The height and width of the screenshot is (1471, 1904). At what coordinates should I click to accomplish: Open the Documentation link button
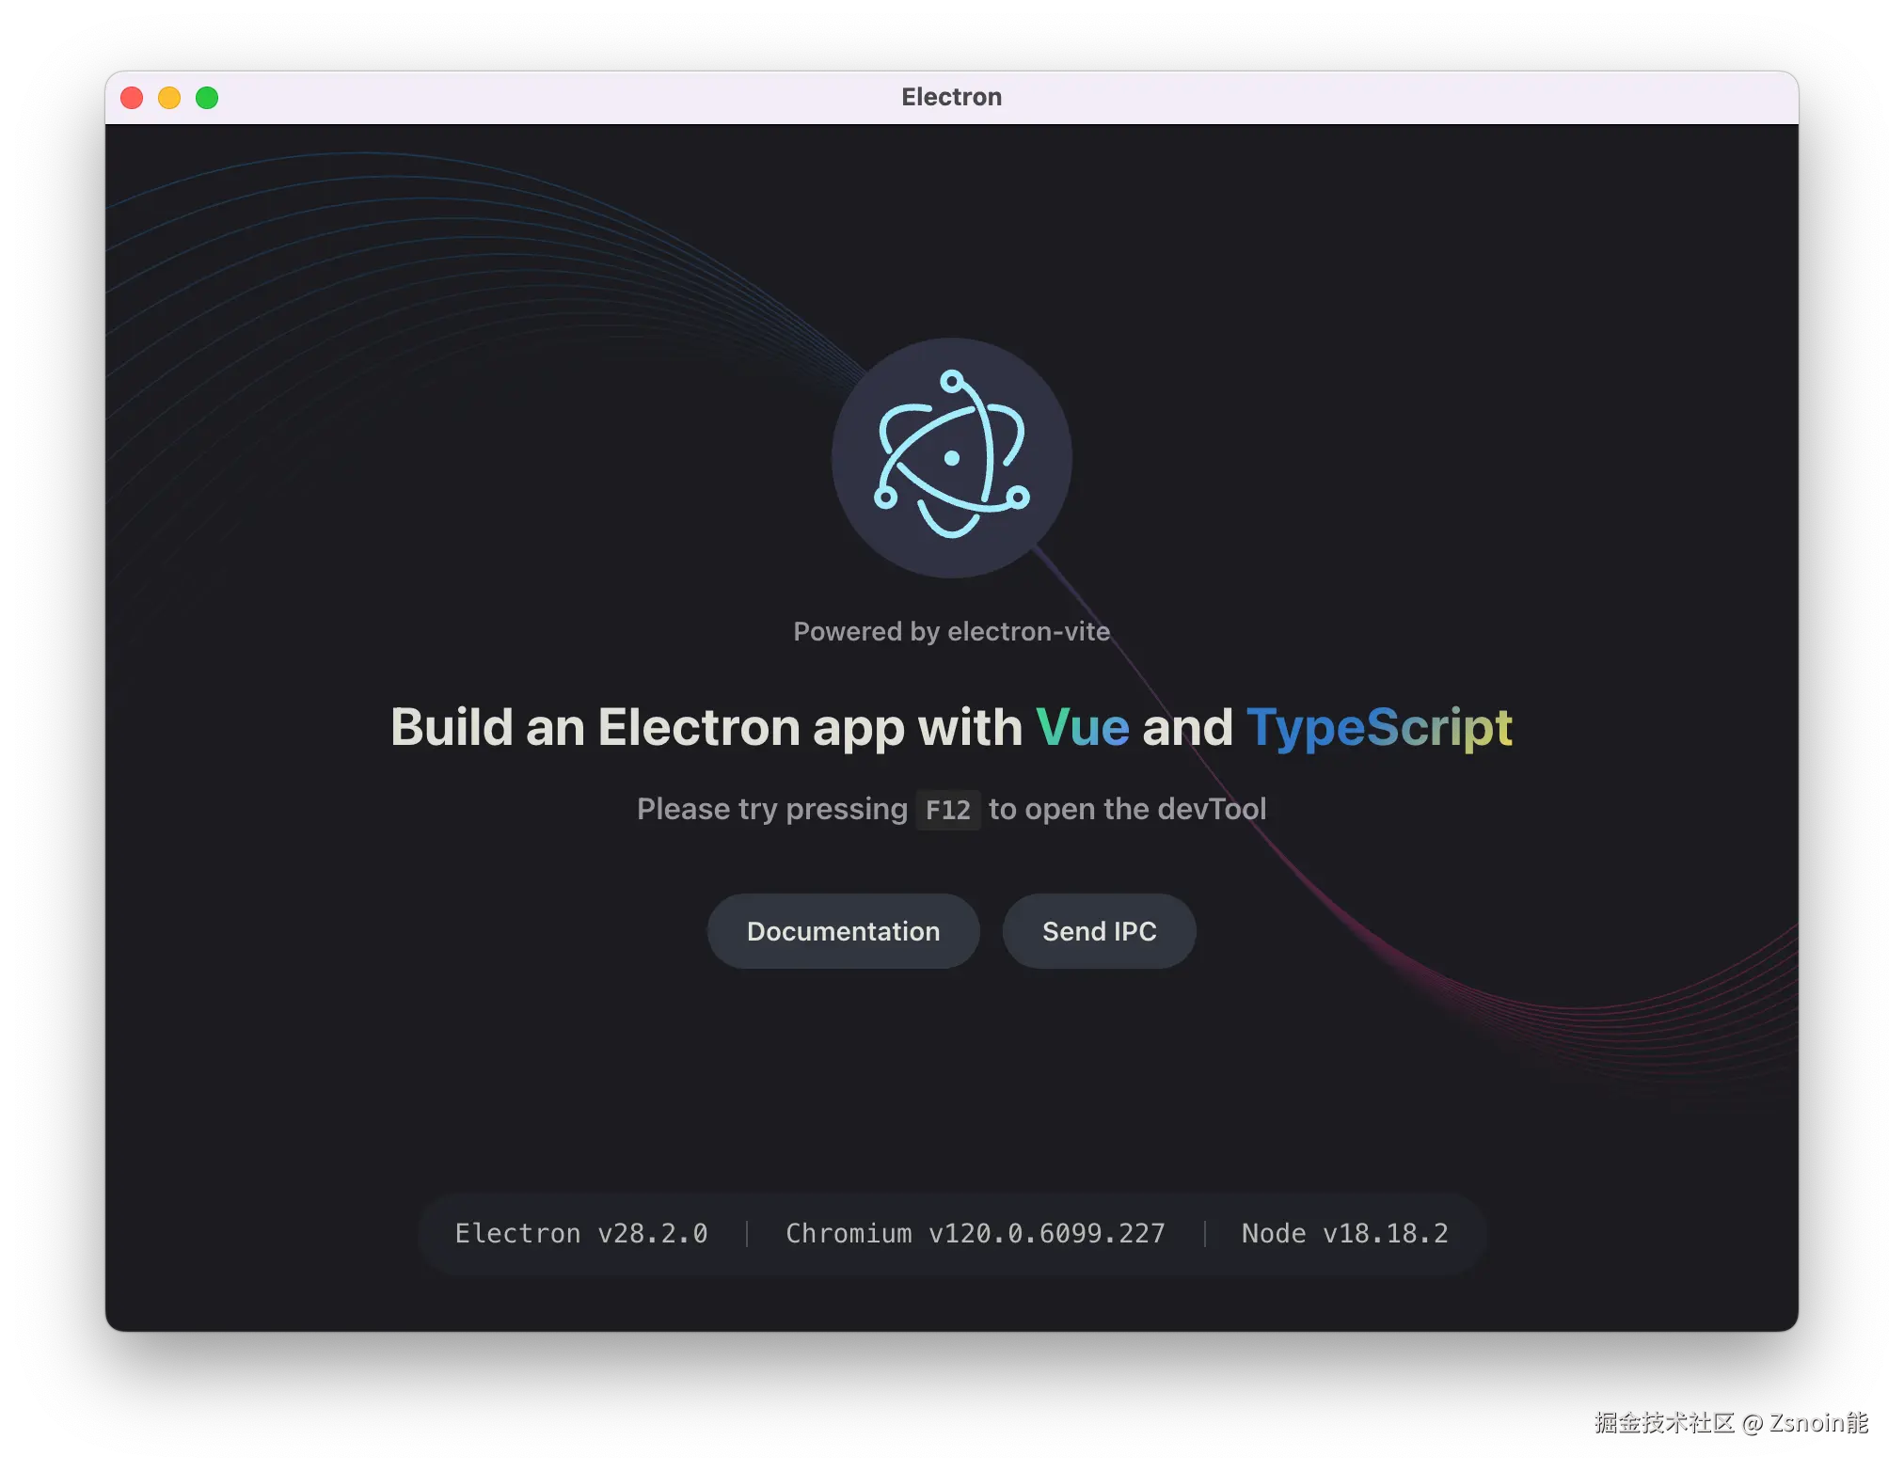pos(843,931)
